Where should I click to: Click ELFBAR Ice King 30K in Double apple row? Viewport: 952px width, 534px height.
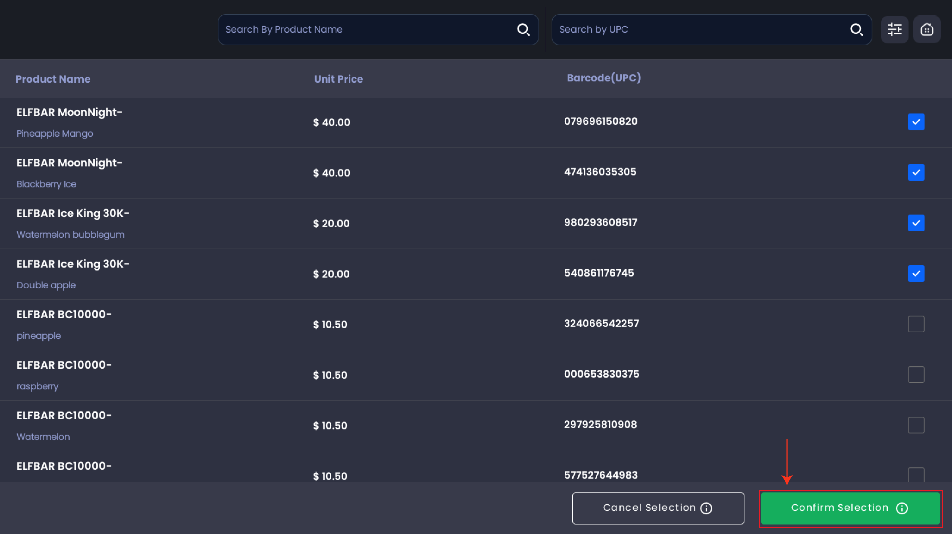click(x=73, y=264)
